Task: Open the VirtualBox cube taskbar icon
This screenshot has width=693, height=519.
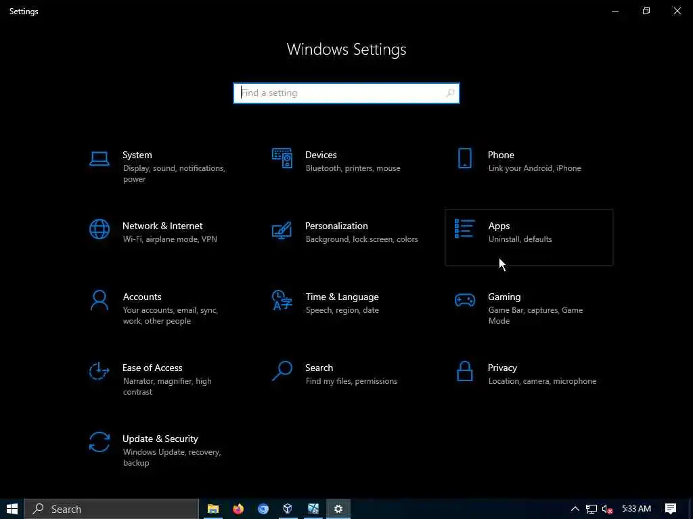Action: (x=288, y=509)
